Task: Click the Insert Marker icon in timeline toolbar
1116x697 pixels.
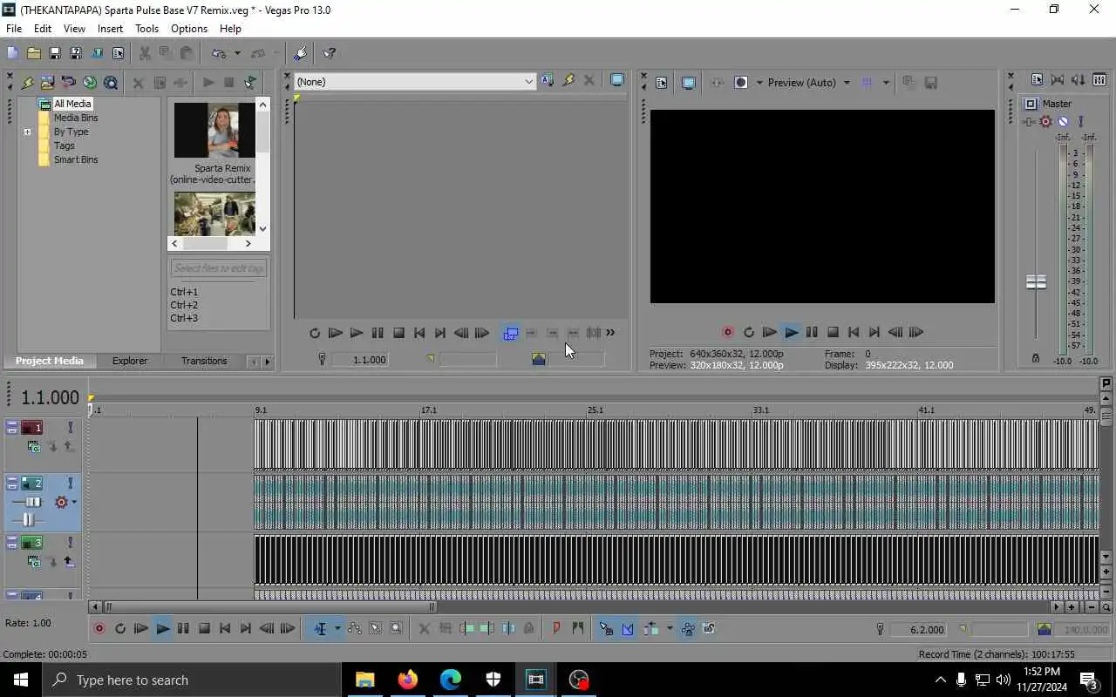Action: 556,629
